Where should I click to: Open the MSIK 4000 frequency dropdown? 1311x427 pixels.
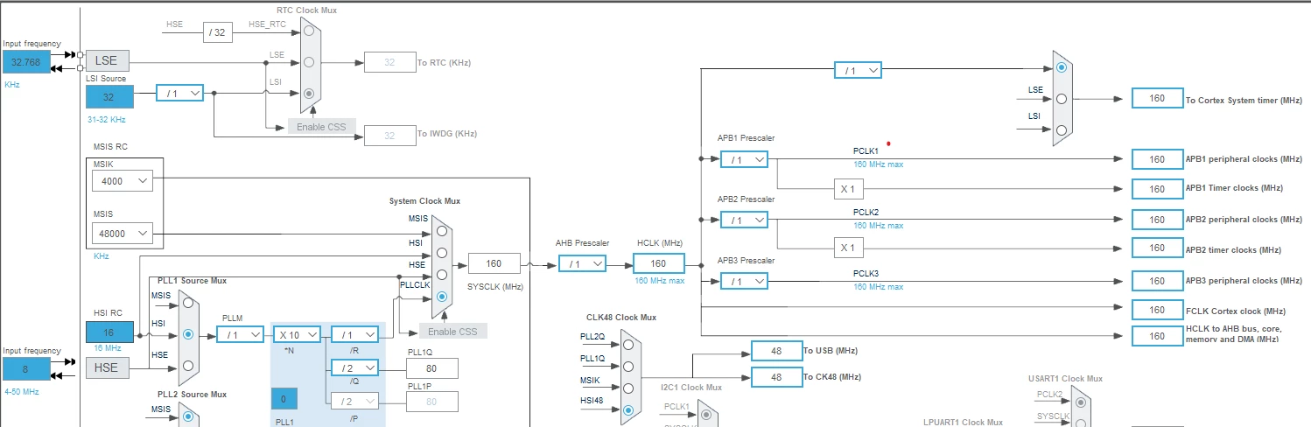coord(122,181)
